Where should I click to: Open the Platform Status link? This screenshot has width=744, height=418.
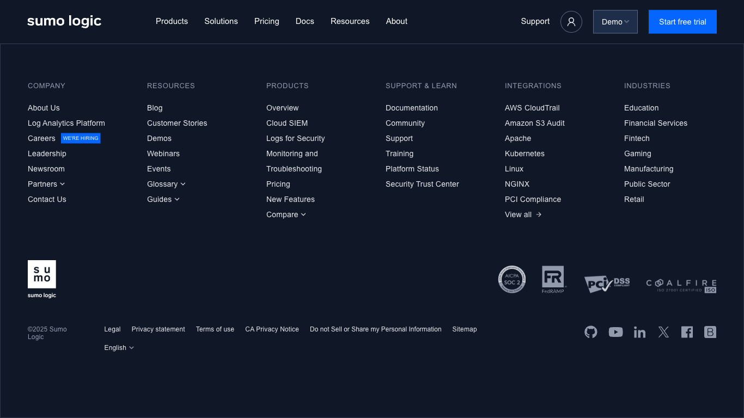pyautogui.click(x=412, y=169)
